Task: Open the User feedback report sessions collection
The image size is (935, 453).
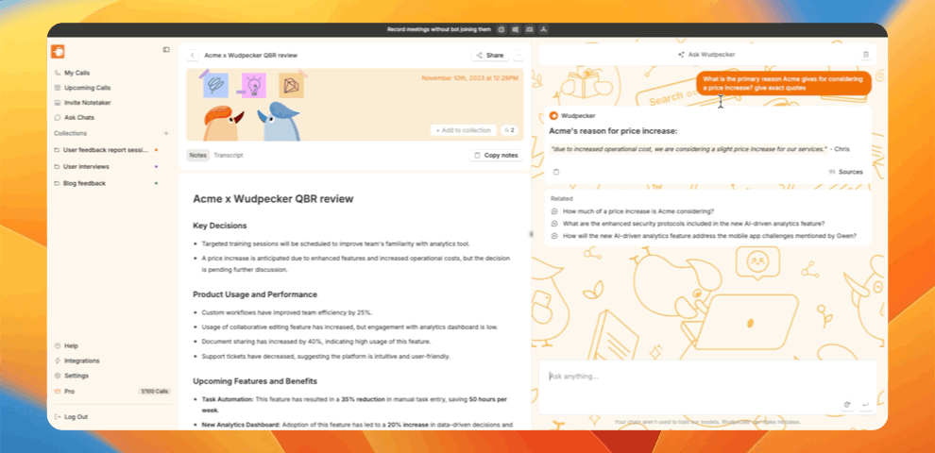Action: 105,150
